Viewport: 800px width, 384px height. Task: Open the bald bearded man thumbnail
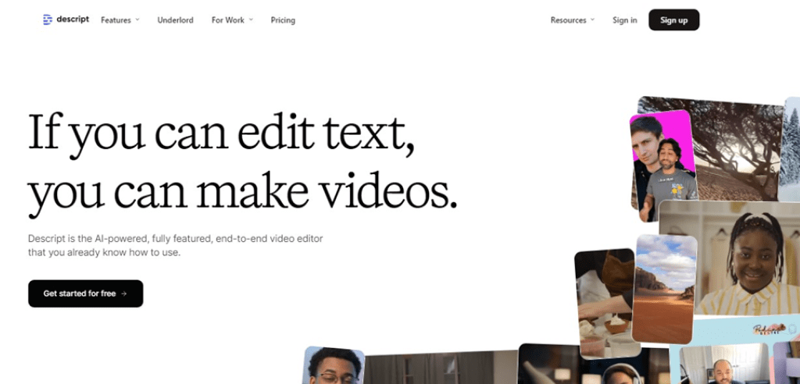(x=723, y=365)
